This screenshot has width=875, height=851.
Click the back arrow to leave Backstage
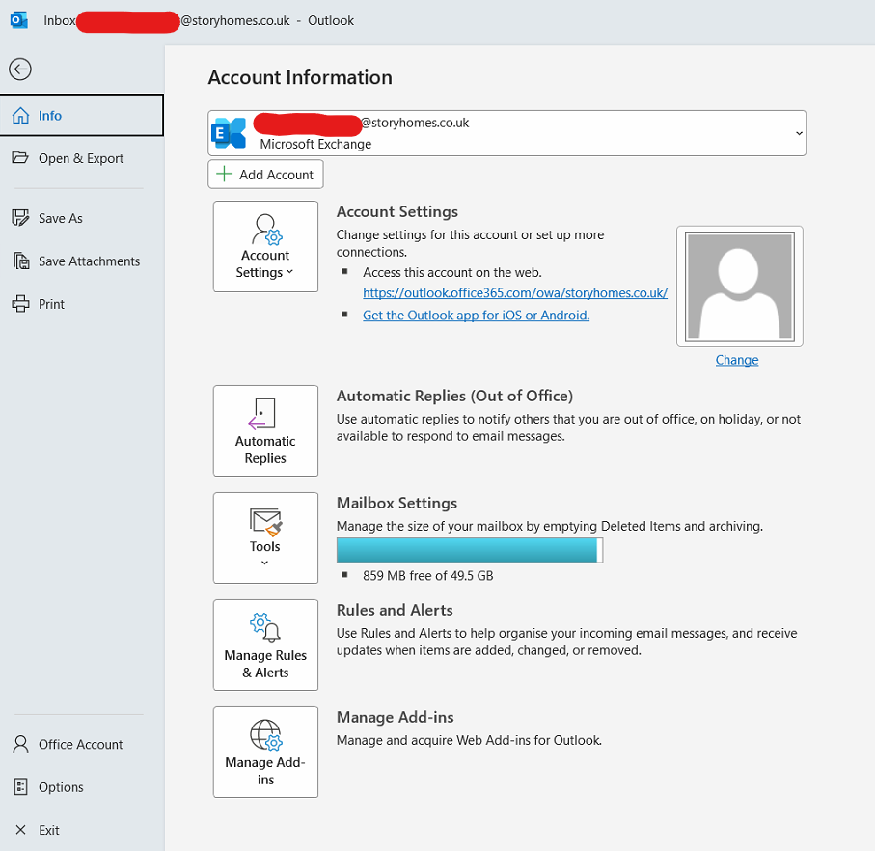(20, 69)
